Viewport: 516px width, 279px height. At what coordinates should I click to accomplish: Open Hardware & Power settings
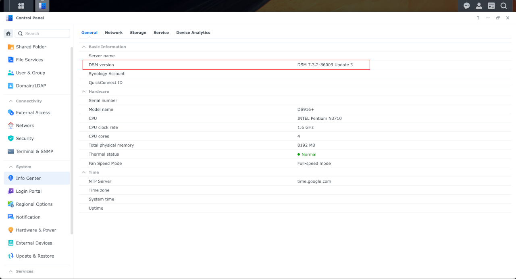pos(37,230)
